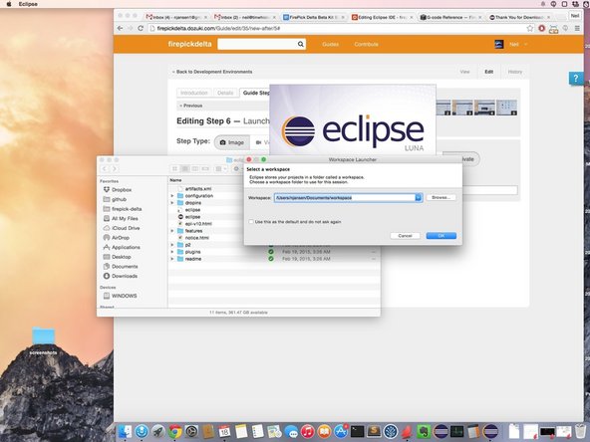Open the Workspace path dropdown arrow
This screenshot has height=442, width=590.
pyautogui.click(x=419, y=198)
